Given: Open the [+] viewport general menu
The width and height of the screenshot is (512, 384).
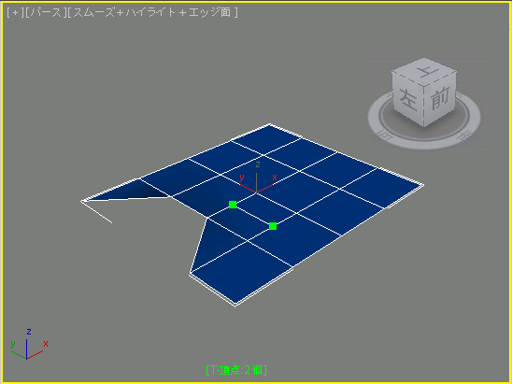Looking at the screenshot, I should 15,13.
